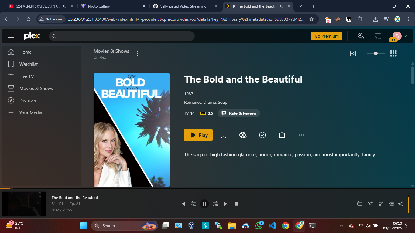Viewport: 415px width, 233px height.
Task: Click the 1987 year text
Action: (x=189, y=94)
